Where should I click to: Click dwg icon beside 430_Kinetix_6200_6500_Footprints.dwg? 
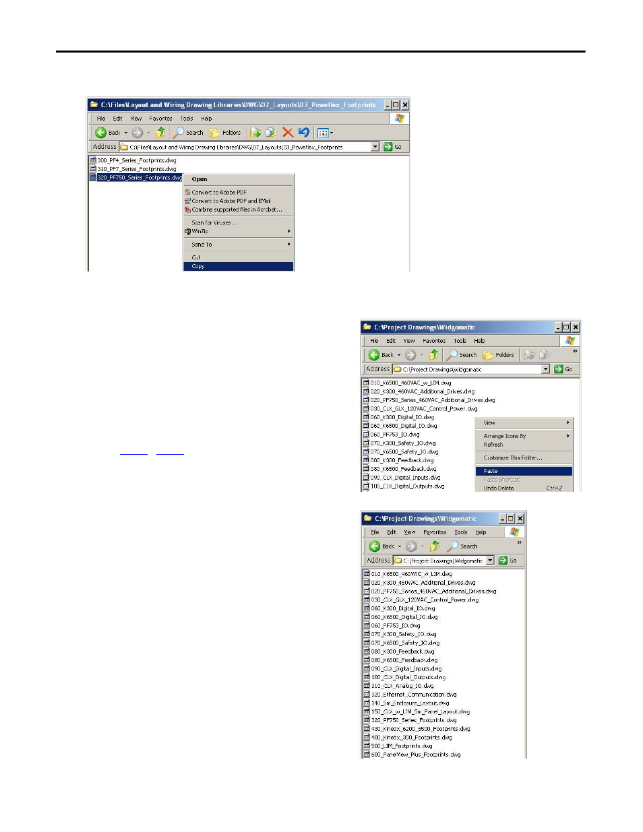click(x=367, y=729)
